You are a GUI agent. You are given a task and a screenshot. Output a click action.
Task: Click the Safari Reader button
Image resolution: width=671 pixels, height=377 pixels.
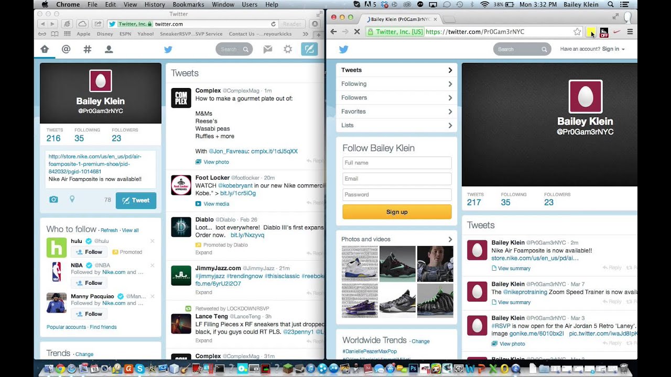(292, 24)
